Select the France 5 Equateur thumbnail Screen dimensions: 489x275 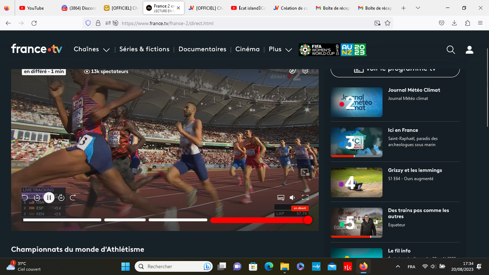[x=356, y=222]
